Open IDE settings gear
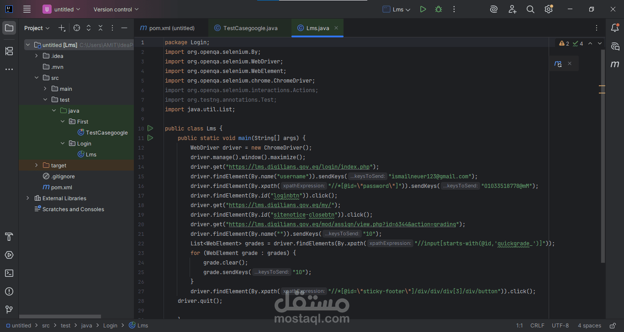The image size is (624, 332). 549,9
